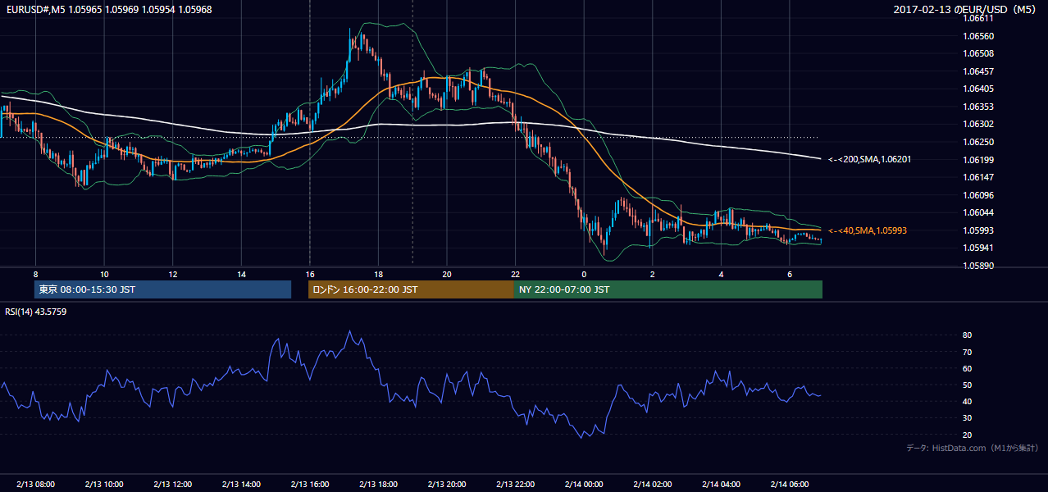Click the 2/13 16:00 date axis label
1048x492 pixels.
tap(309, 484)
